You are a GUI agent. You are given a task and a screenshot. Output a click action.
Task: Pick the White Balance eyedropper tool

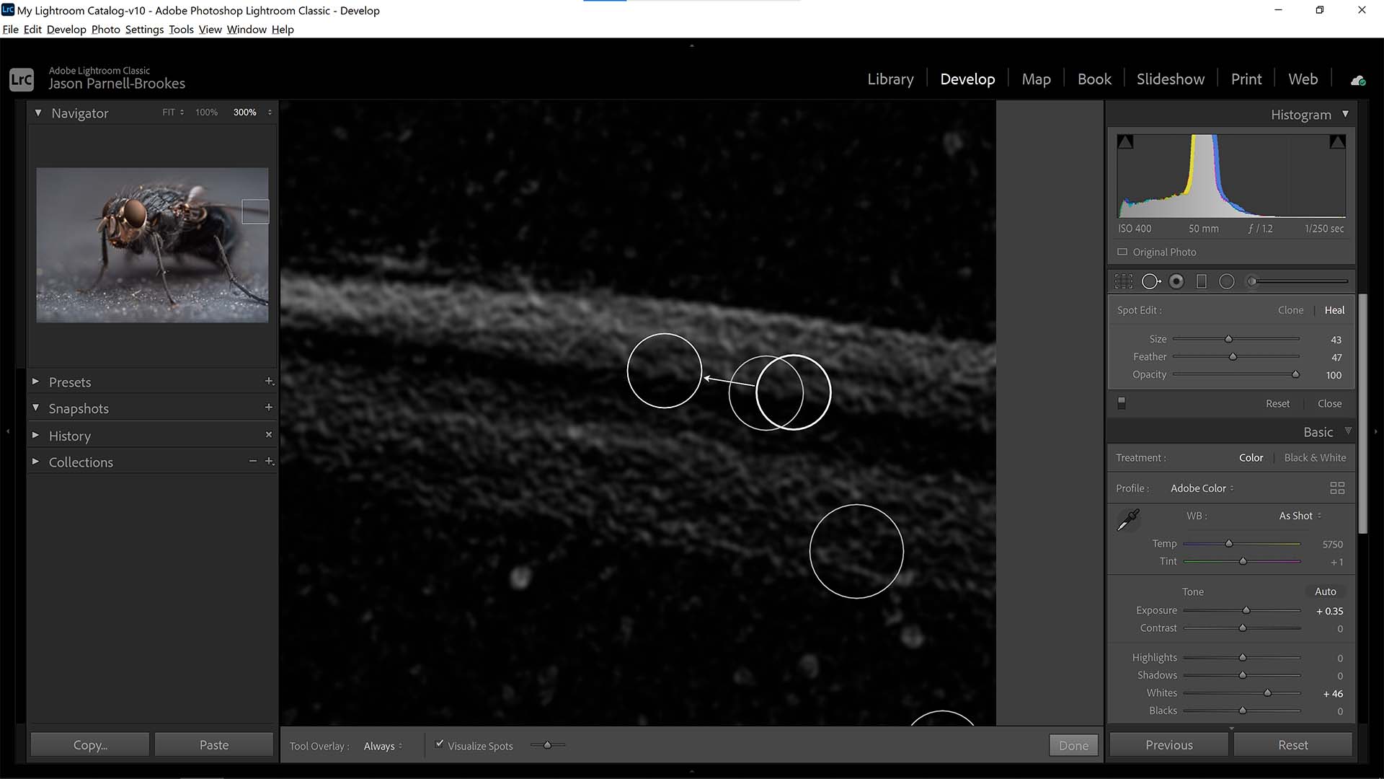coord(1128,519)
